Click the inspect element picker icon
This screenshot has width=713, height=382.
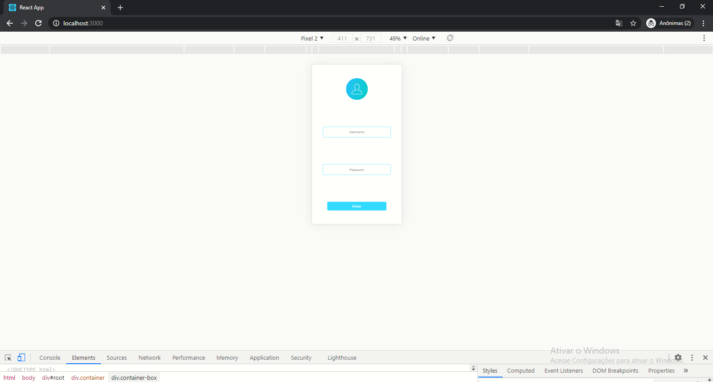pyautogui.click(x=8, y=358)
